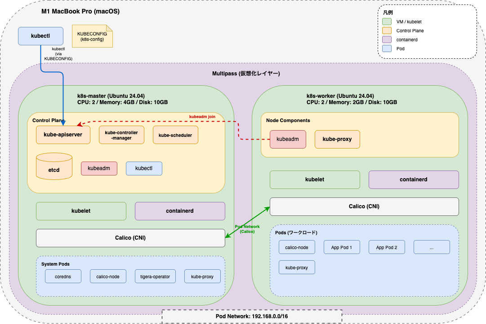The image size is (486, 324).
Task: Click kubelet box in k8s-worker
Action: pos(315,180)
